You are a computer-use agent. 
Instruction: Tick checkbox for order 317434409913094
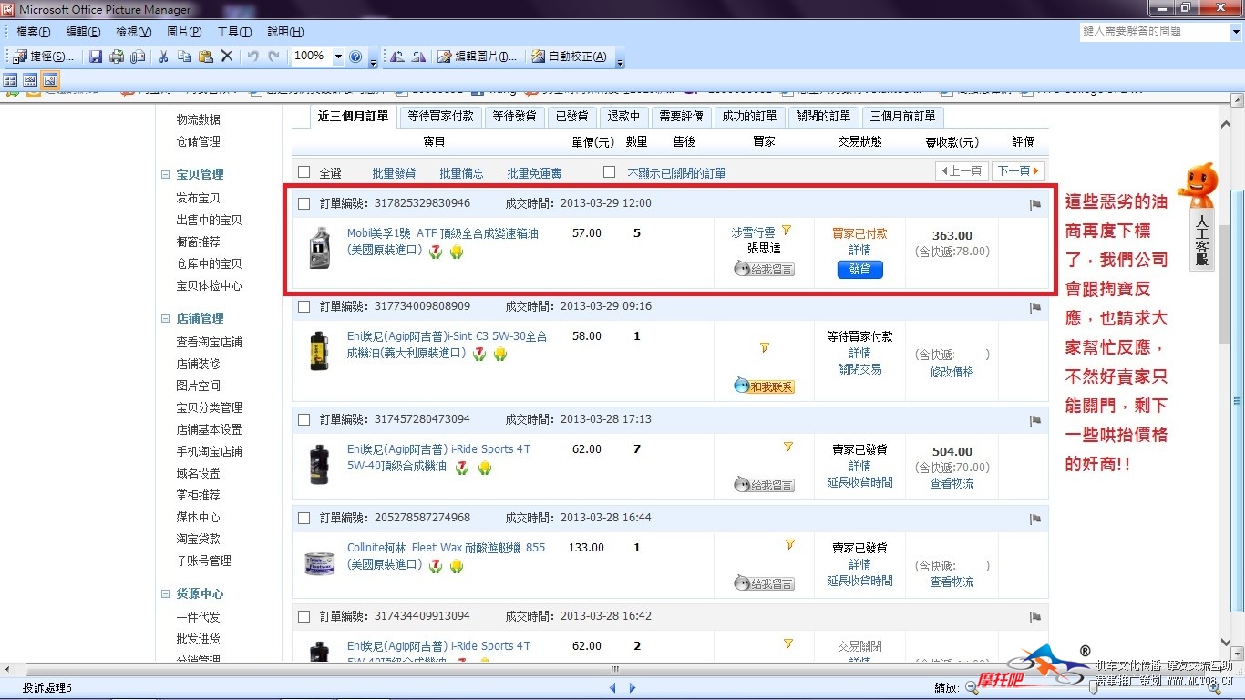304,616
